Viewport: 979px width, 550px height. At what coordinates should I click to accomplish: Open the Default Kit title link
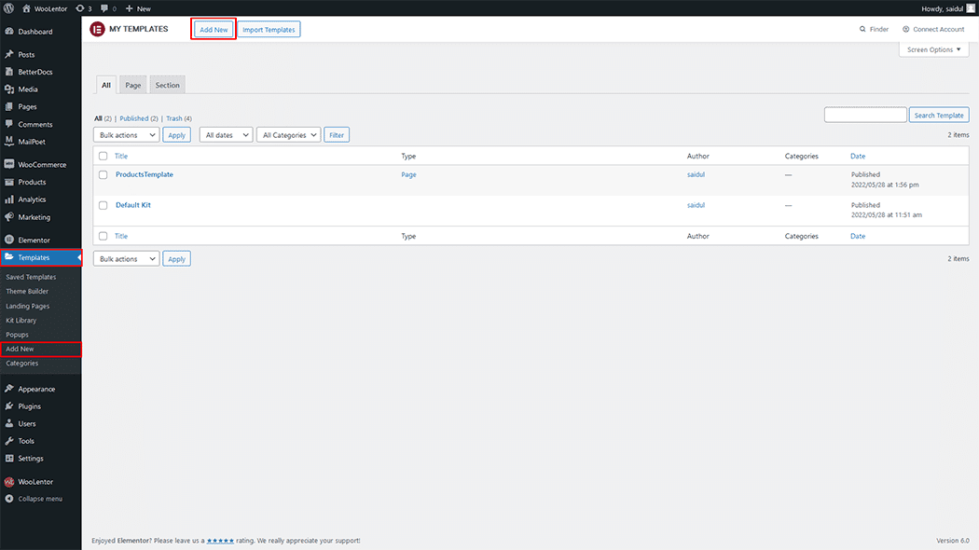pyautogui.click(x=133, y=205)
